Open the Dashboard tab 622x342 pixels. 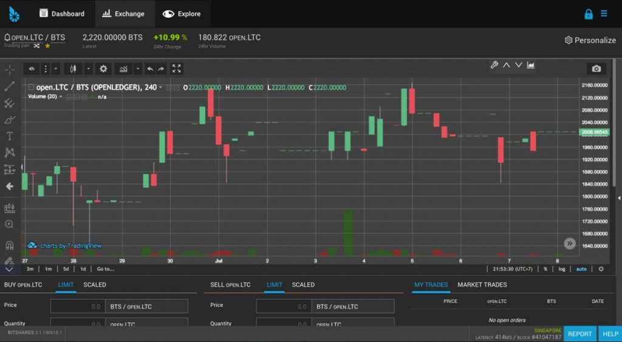tap(62, 14)
